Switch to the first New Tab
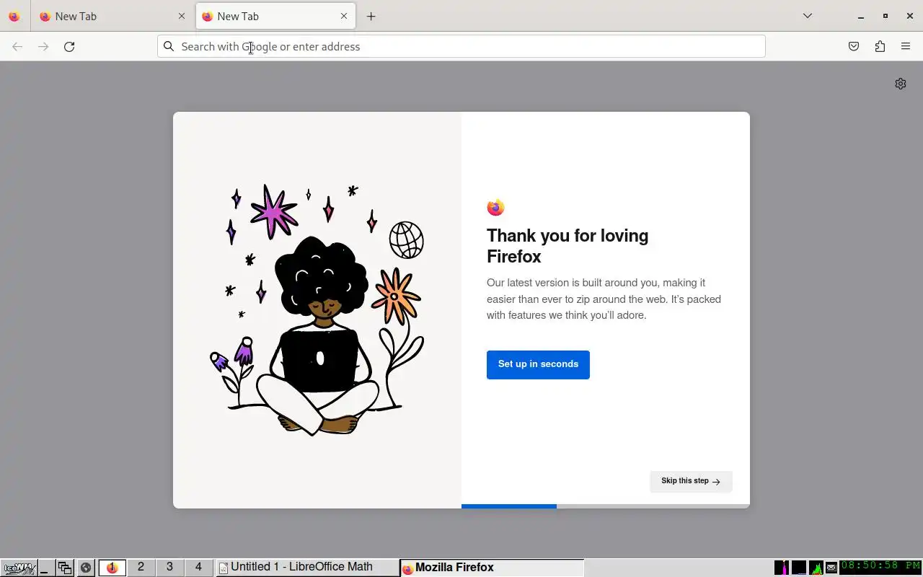Viewport: 923px width, 577px height. [112, 16]
